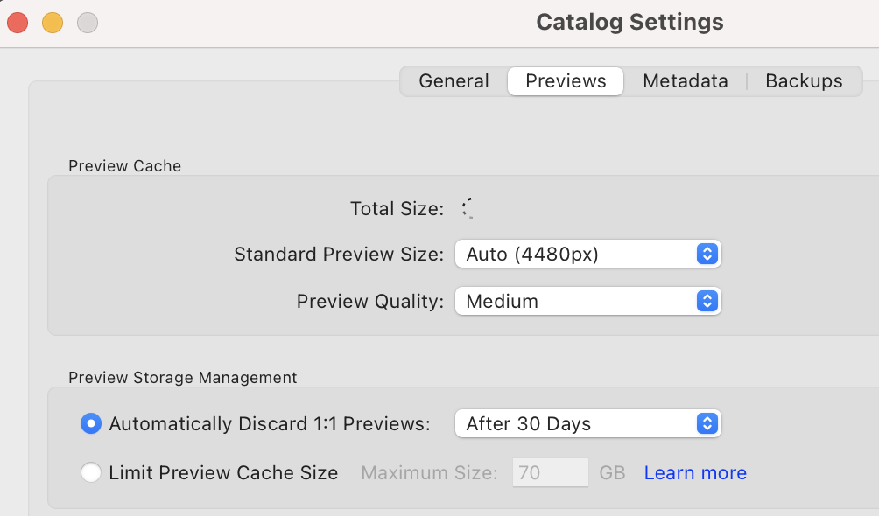
Task: Click the GB unit label
Action: click(612, 473)
